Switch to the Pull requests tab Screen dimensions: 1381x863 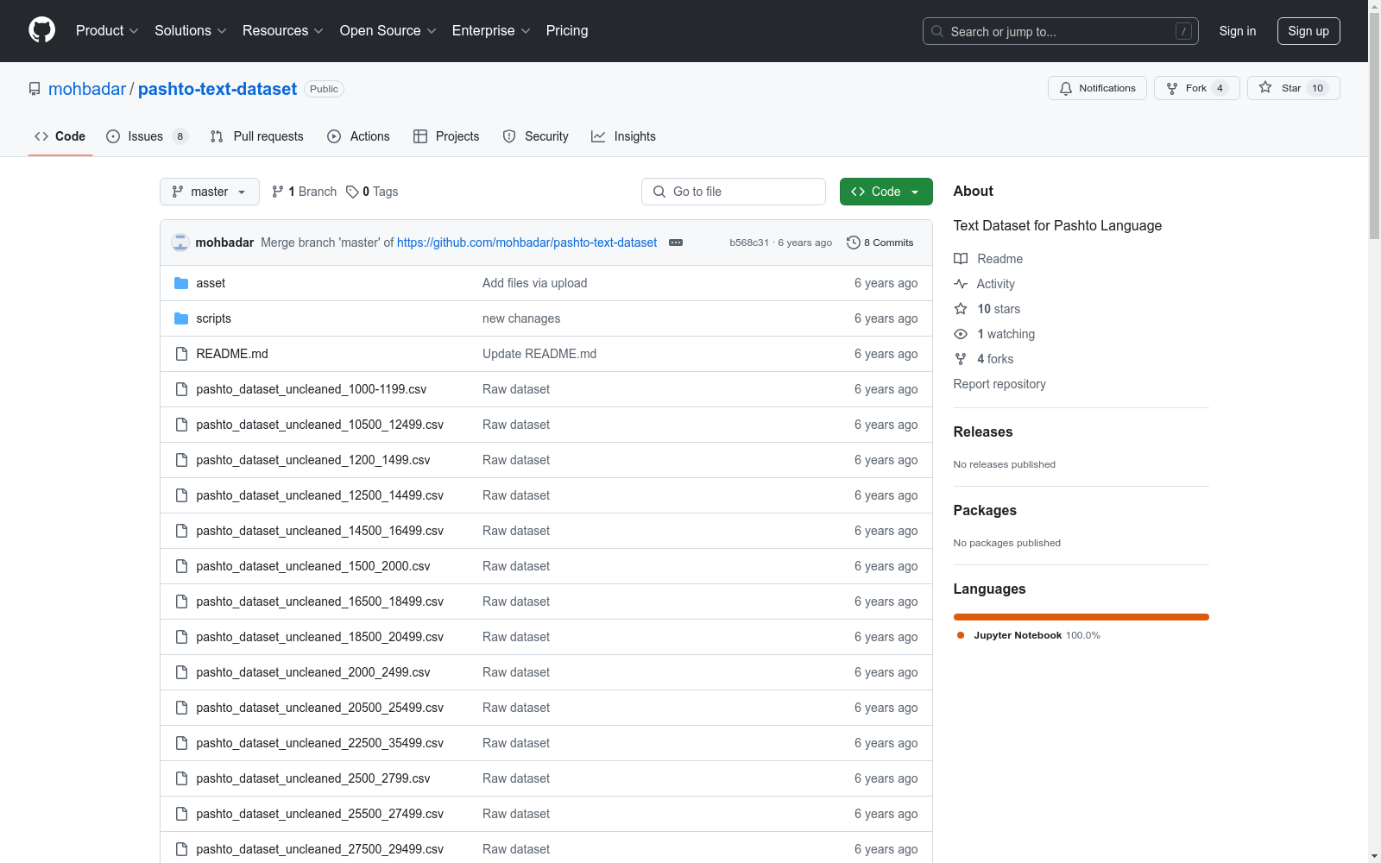coord(257,136)
